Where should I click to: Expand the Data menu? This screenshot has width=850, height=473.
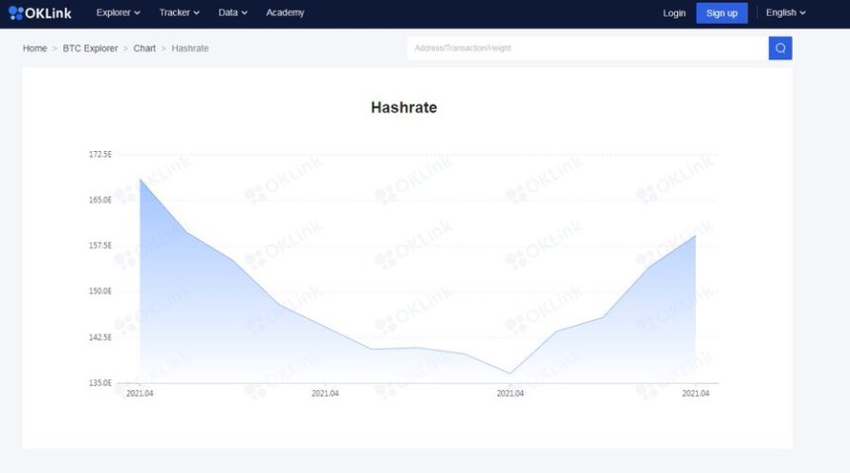pos(232,13)
